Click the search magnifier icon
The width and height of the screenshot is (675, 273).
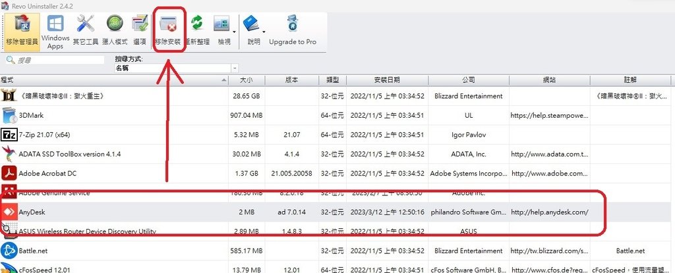[11, 60]
